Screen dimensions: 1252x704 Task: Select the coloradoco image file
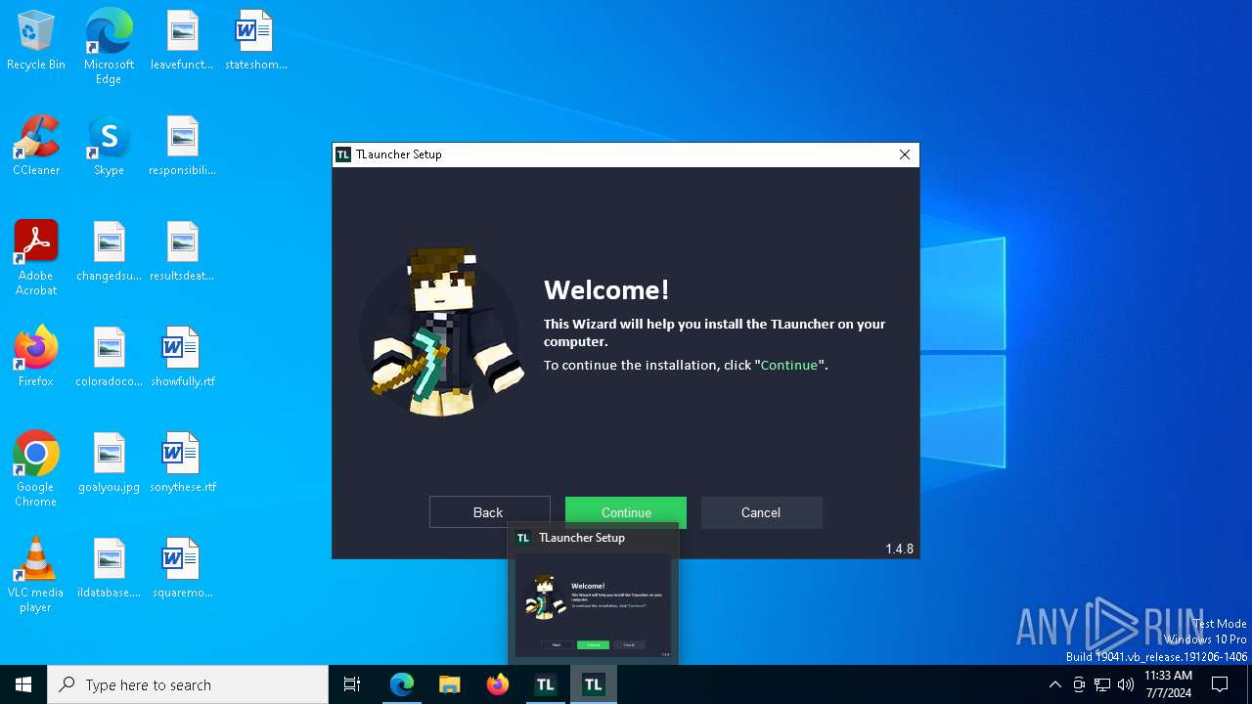pyautogui.click(x=109, y=358)
